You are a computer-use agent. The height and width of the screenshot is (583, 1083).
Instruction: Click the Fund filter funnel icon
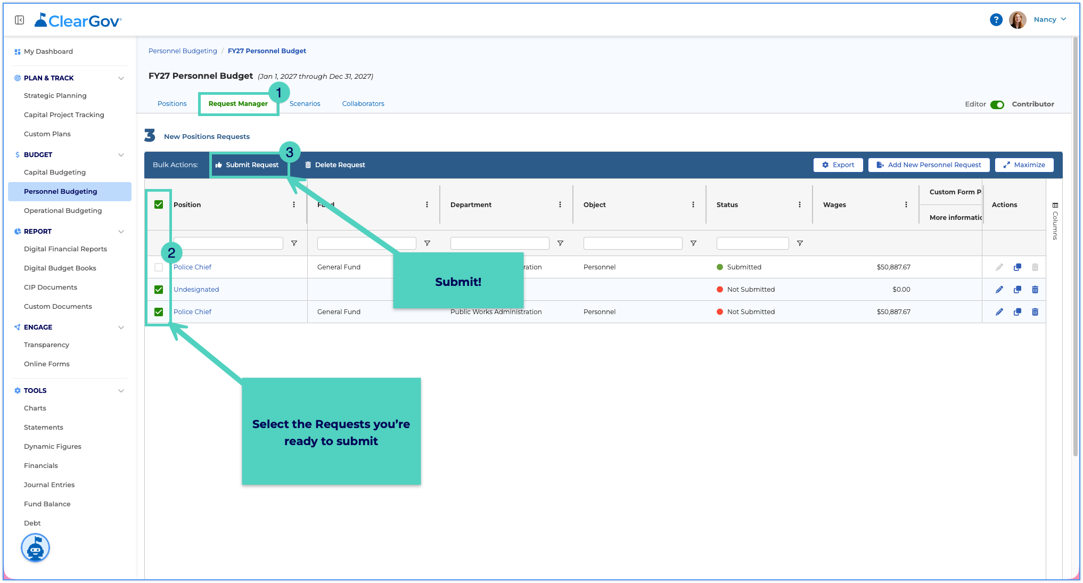[427, 243]
